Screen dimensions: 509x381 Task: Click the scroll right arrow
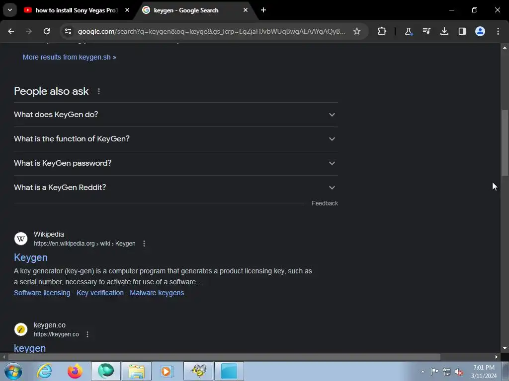tap(497, 357)
